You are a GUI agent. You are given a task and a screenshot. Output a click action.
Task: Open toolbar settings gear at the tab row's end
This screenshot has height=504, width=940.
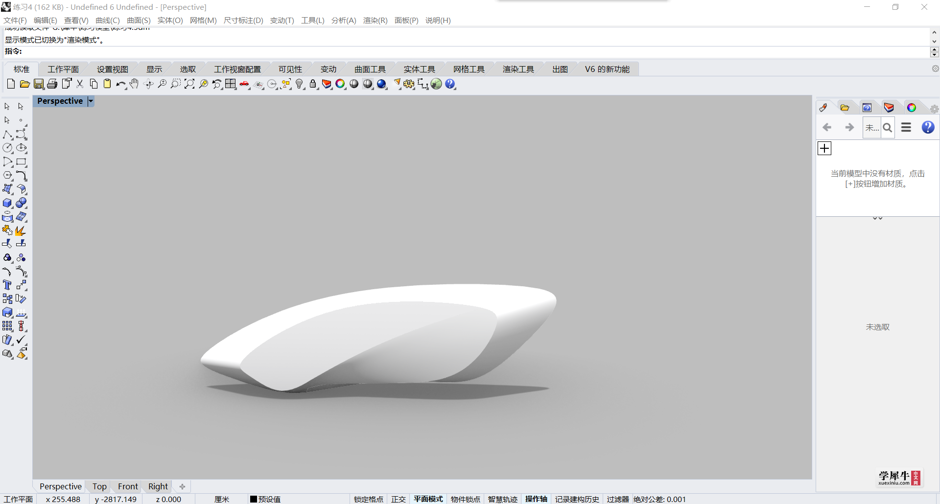tap(935, 69)
